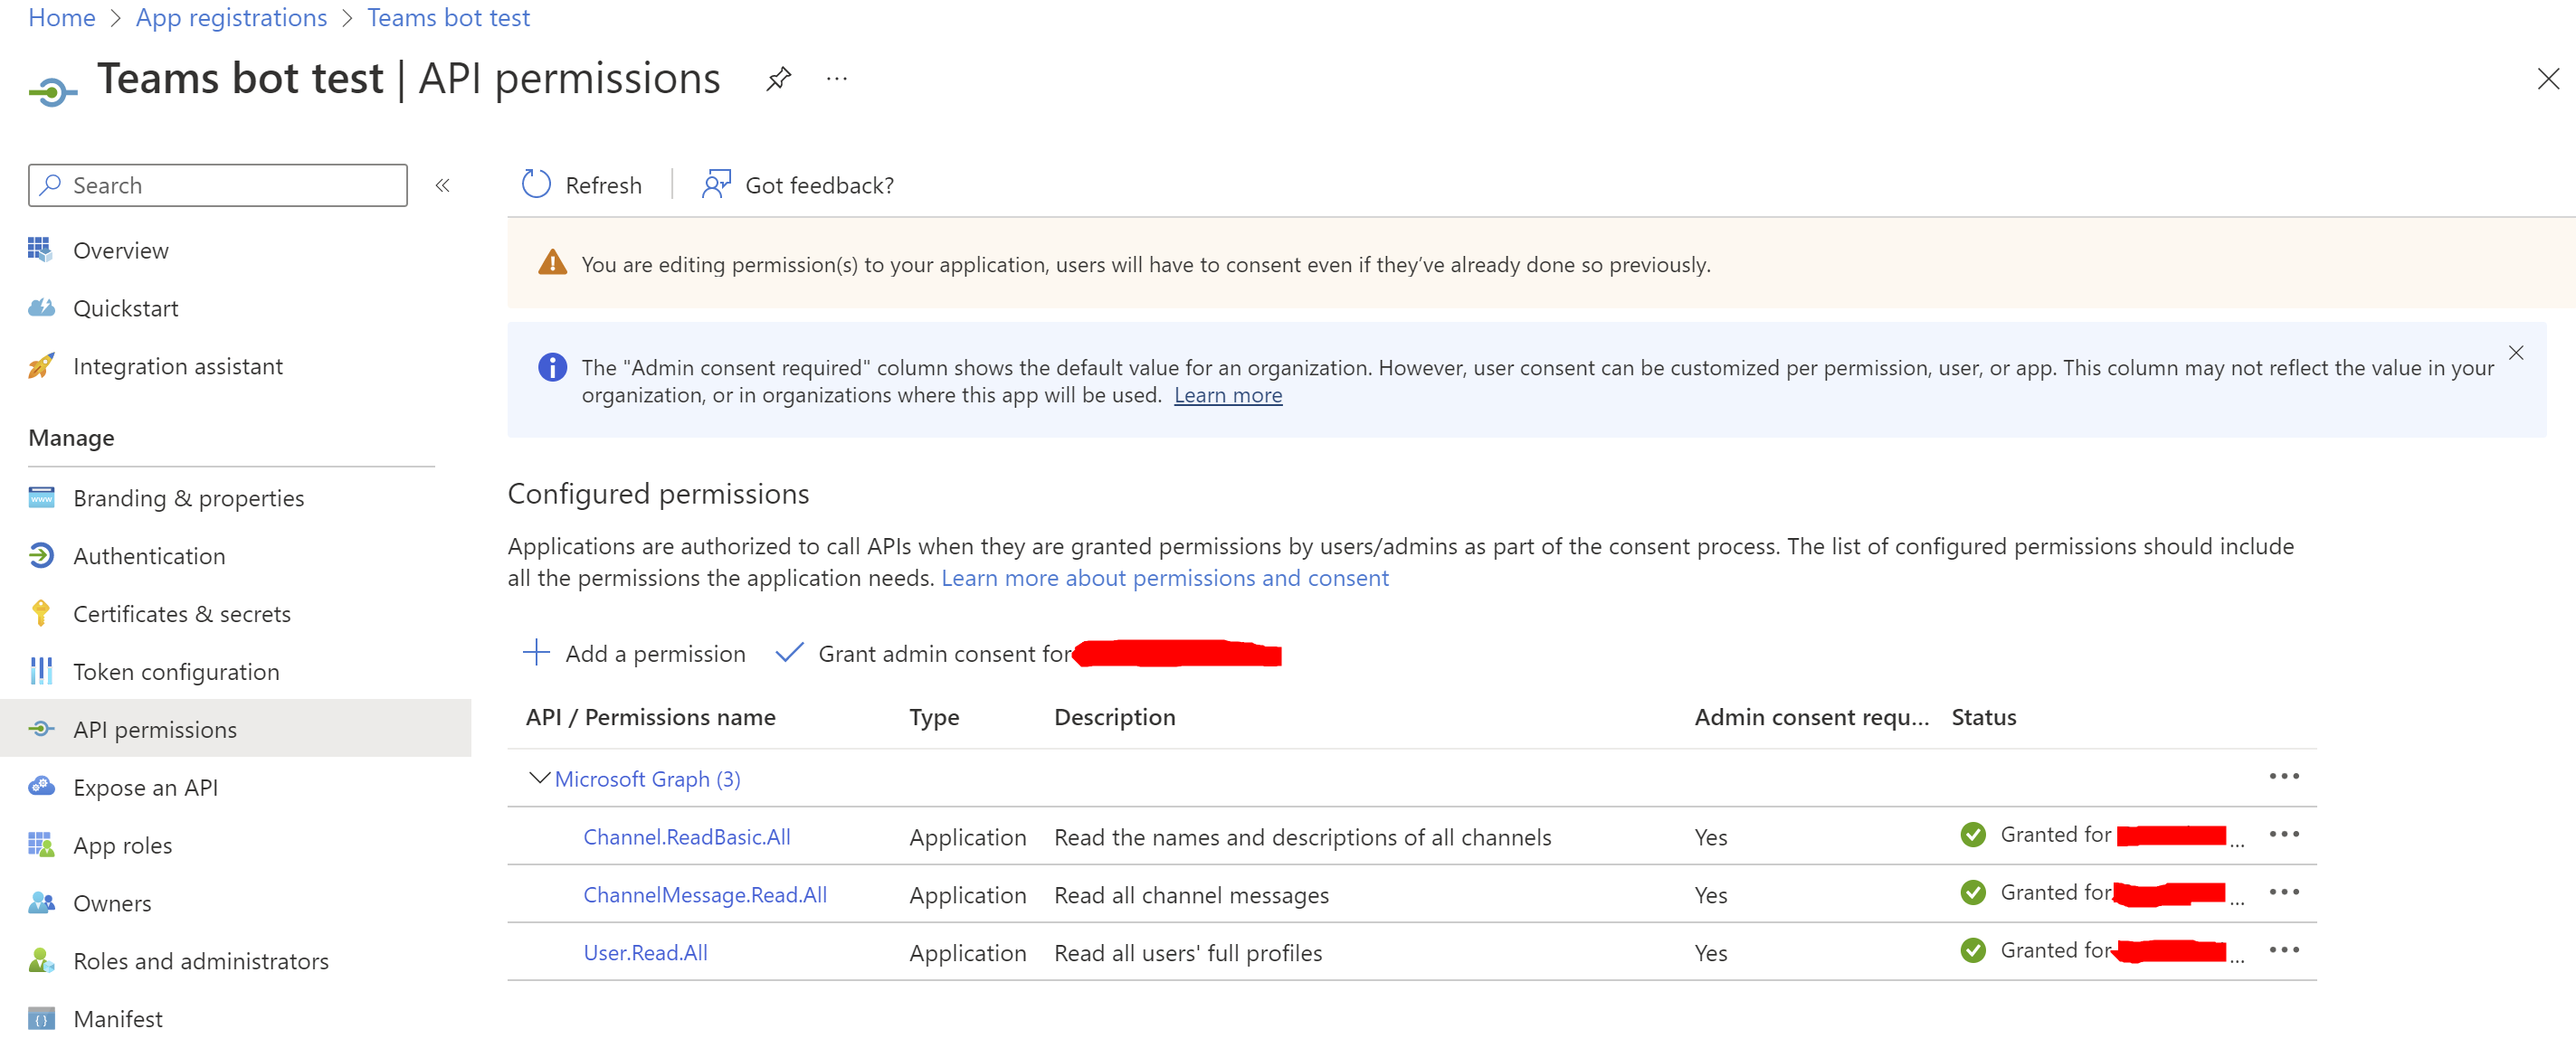Open Authentication settings
This screenshot has height=1048, width=2576.
149,556
